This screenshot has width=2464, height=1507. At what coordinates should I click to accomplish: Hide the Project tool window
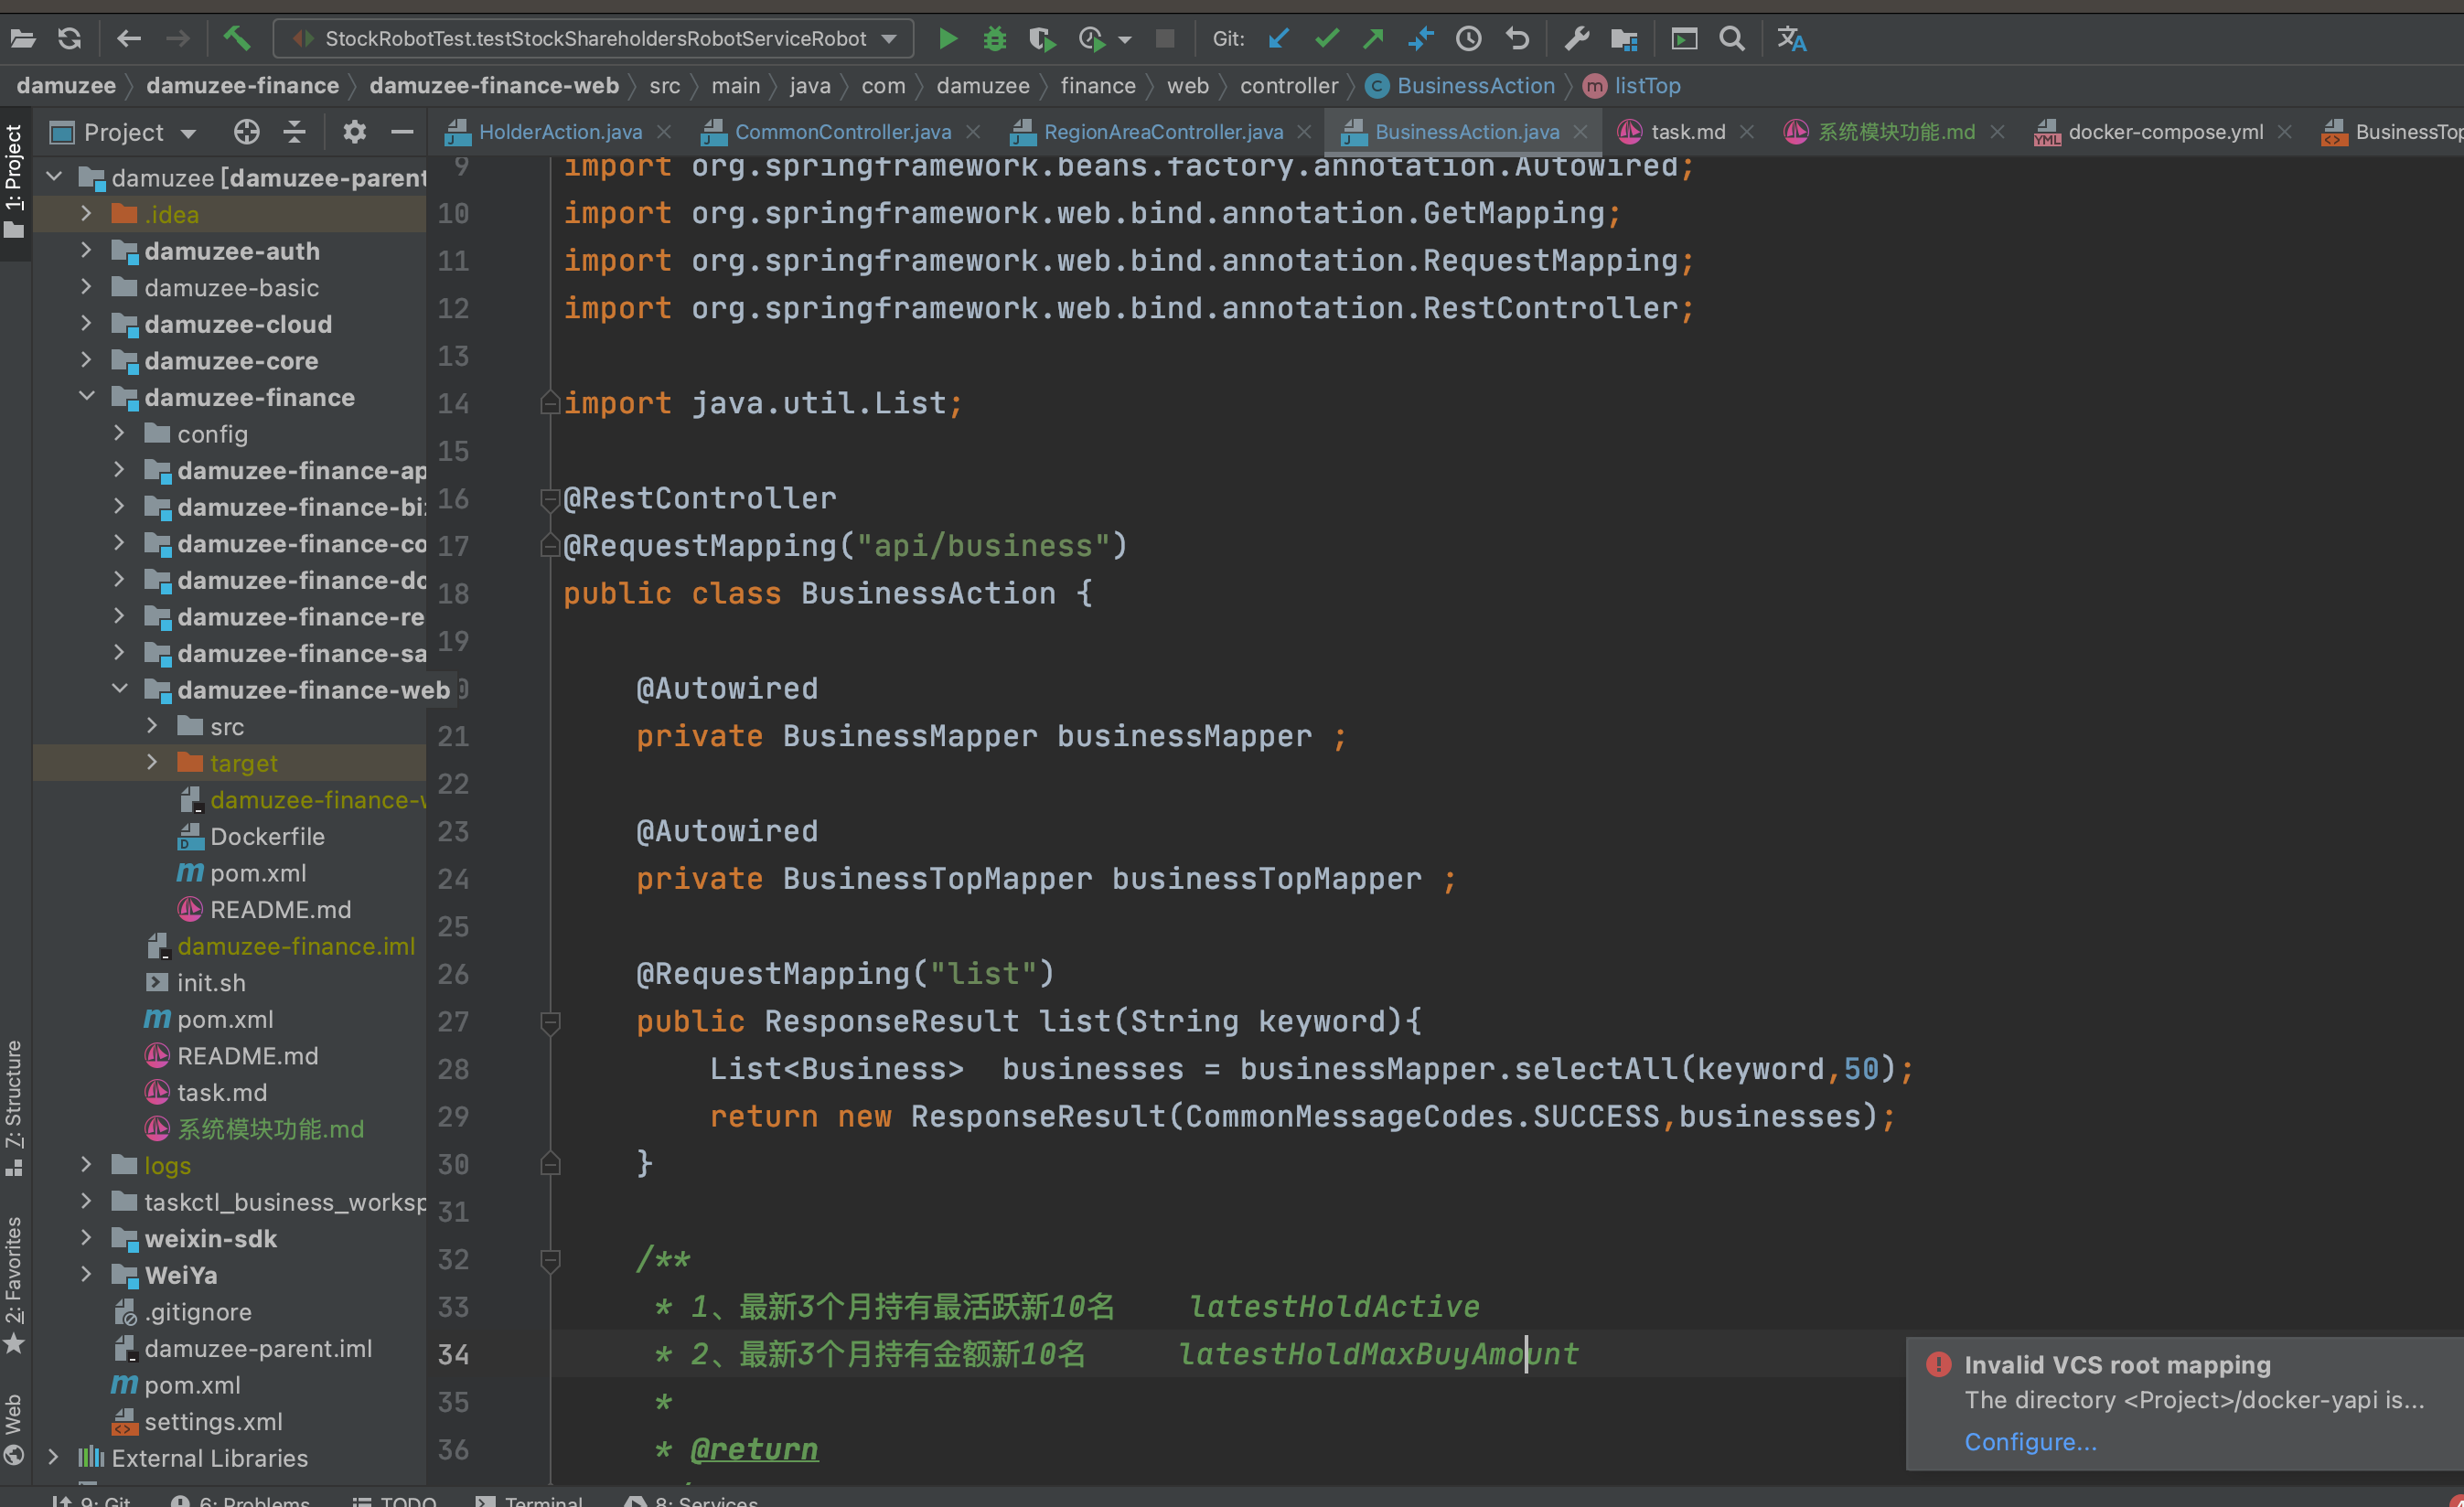pos(402,132)
